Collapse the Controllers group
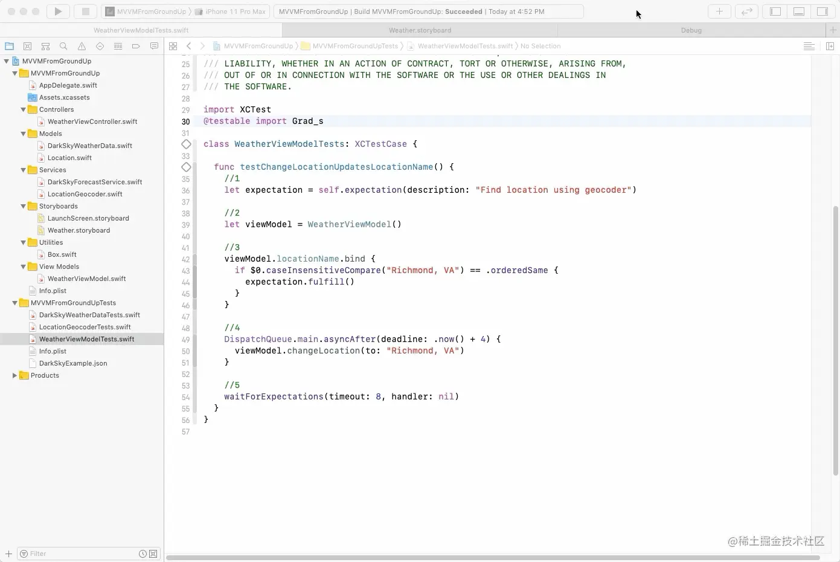840x562 pixels. point(23,109)
